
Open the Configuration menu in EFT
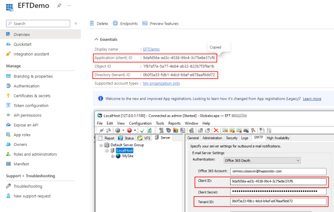point(140,123)
